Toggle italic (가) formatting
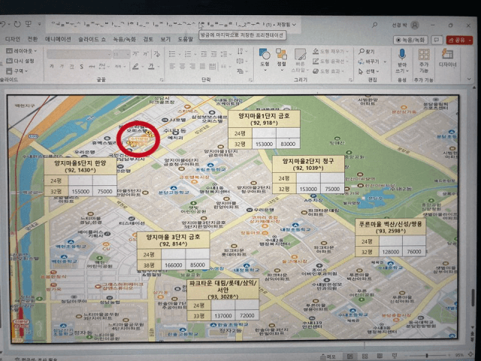 62,66
